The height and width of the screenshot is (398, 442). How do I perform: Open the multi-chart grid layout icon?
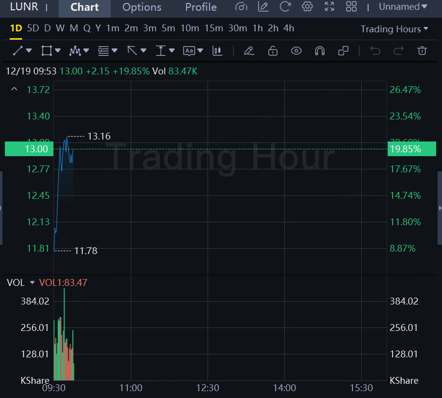click(x=351, y=7)
